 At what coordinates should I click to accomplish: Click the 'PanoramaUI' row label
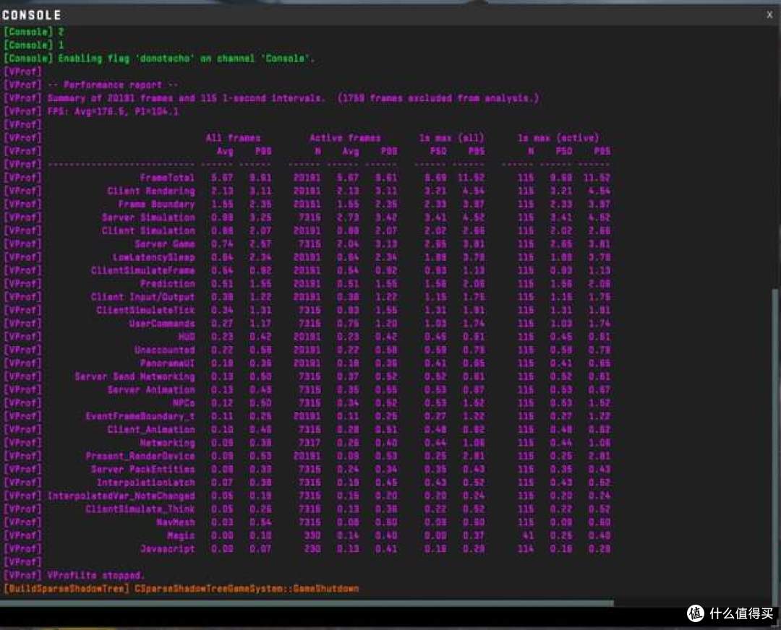point(167,363)
